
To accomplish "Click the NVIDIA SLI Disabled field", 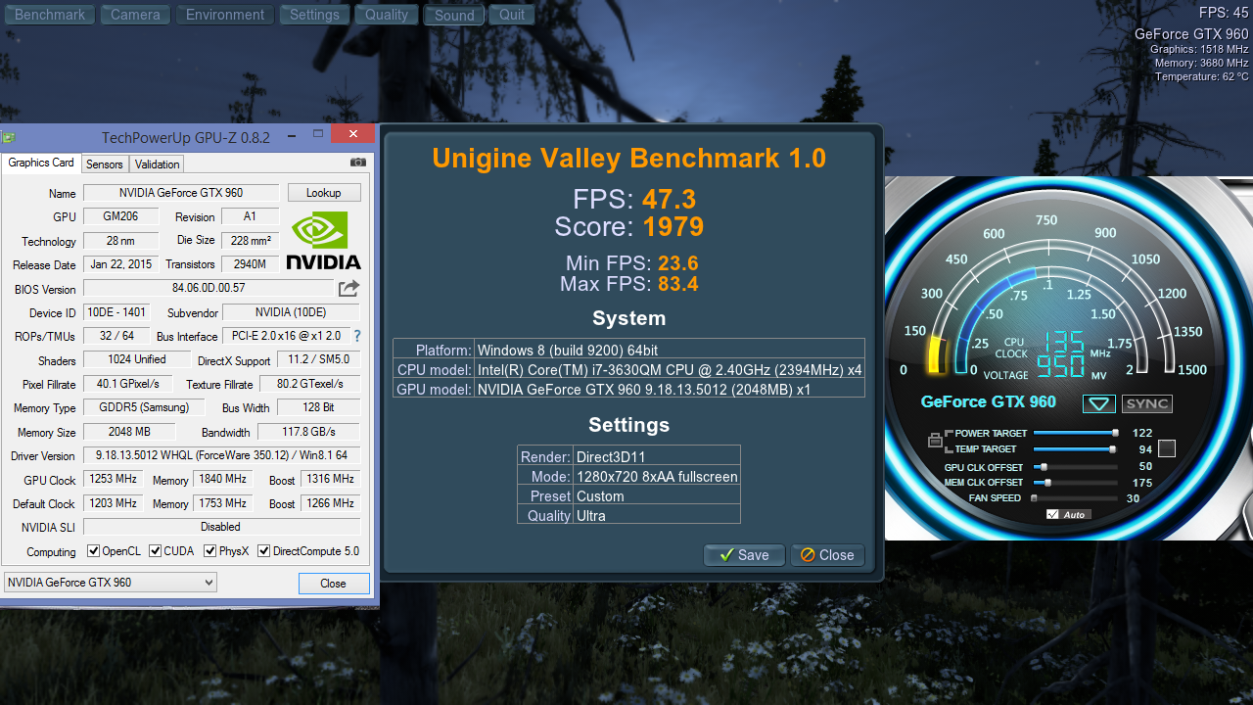I will point(221,527).
